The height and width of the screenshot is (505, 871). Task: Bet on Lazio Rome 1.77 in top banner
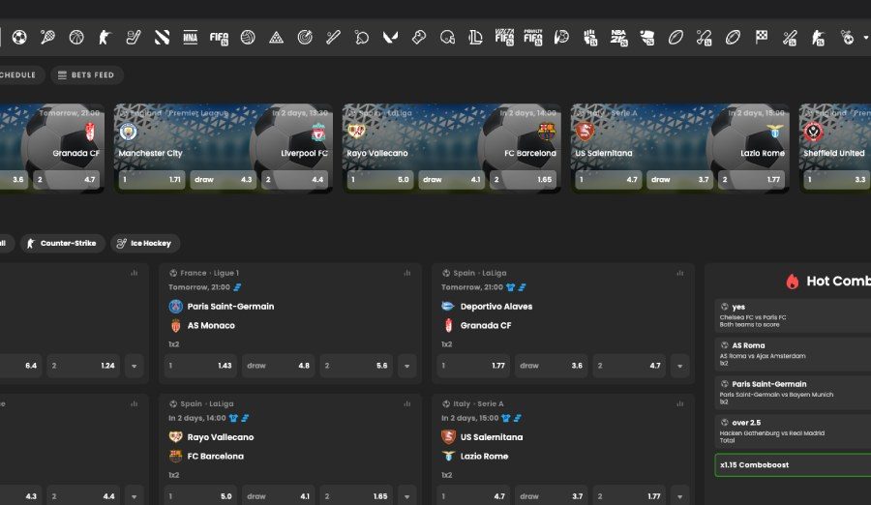coord(752,180)
